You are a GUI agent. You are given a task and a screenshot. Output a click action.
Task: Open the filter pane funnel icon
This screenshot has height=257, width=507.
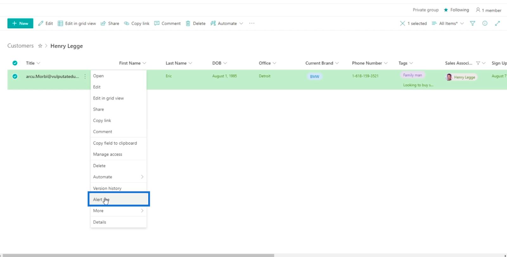pos(472,23)
